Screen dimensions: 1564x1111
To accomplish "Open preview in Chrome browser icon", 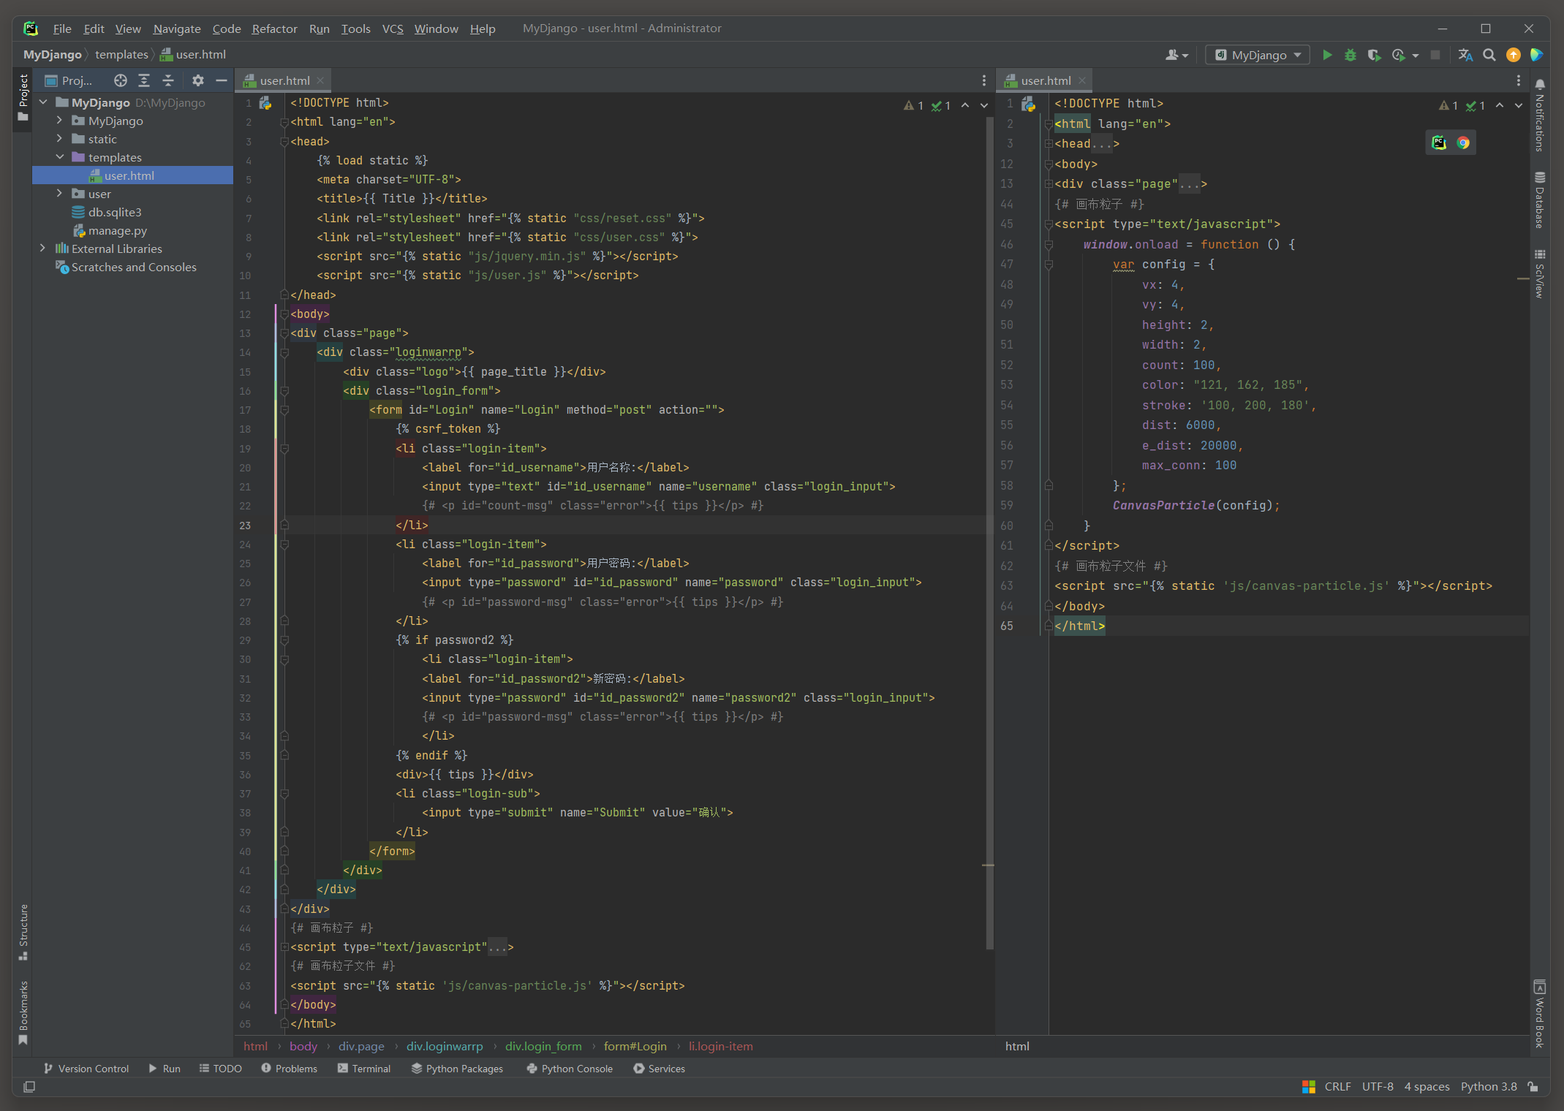I will tap(1463, 143).
